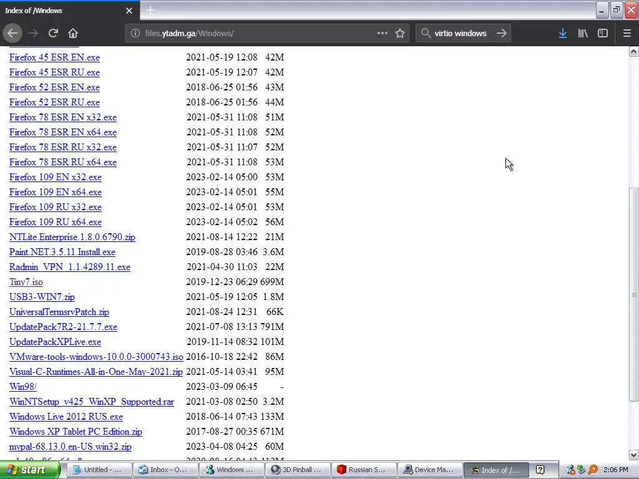The width and height of the screenshot is (639, 479).
Task: Download mypal-68.13.0.en-US.win32.zip
Action: tap(70, 447)
